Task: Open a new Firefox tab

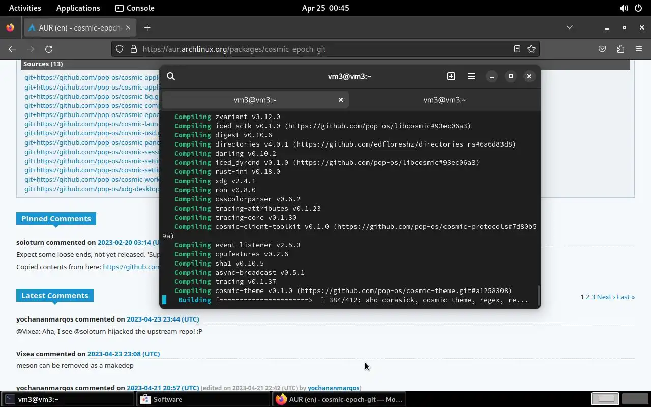Action: click(x=147, y=28)
